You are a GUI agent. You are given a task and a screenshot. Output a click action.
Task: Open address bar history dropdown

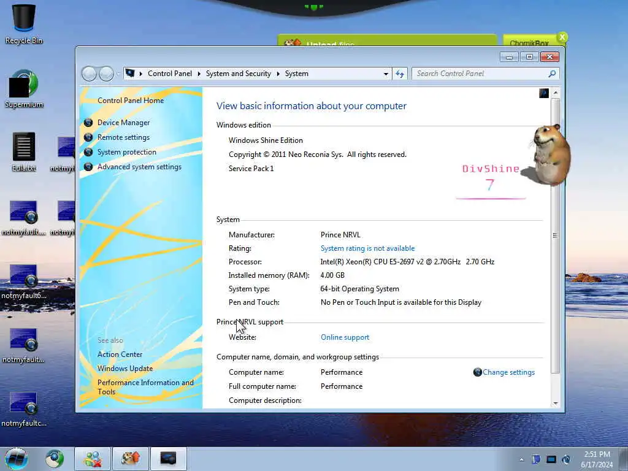coord(386,74)
